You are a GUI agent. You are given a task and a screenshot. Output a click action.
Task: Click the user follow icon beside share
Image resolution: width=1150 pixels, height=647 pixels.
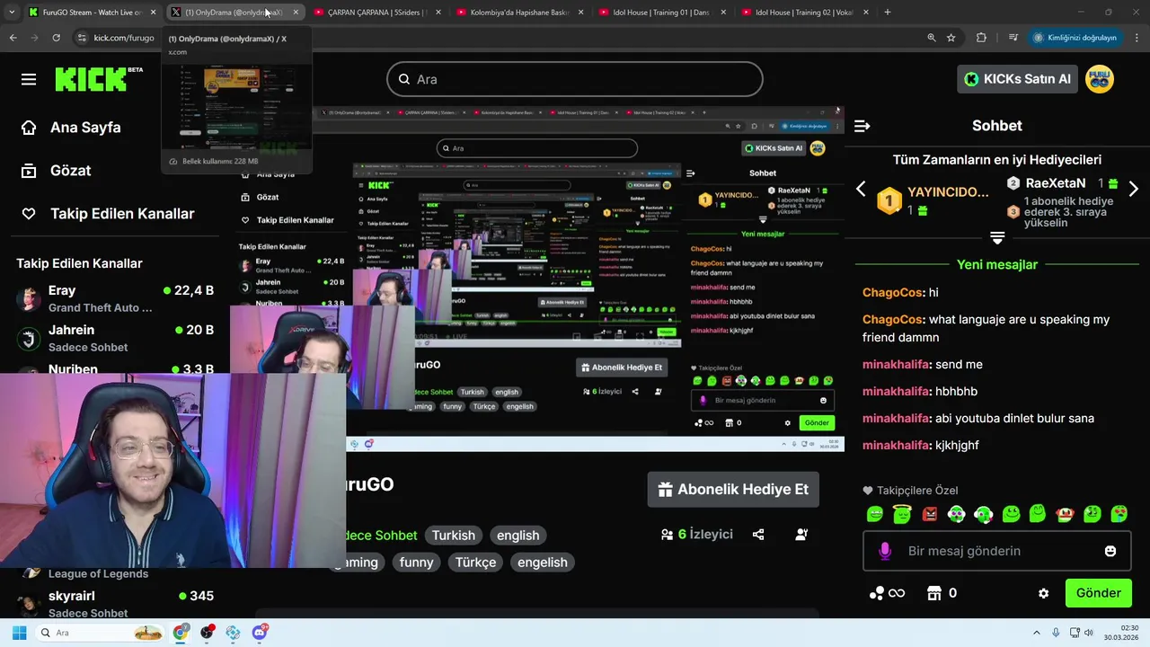pos(801,534)
